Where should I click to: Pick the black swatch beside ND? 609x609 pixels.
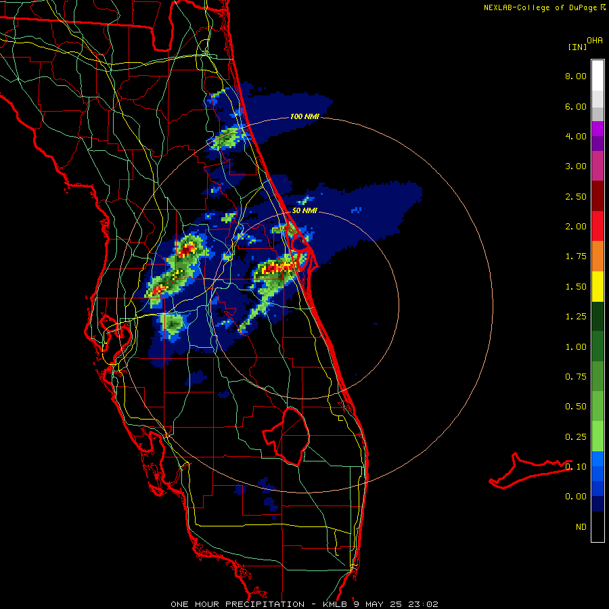click(x=597, y=526)
